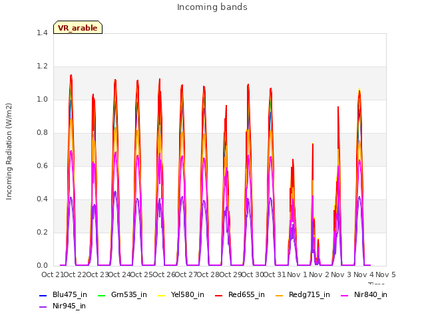Screen dimensions: 426x319
Task: Click the Incoming bands chart title
Action: click(212, 7)
